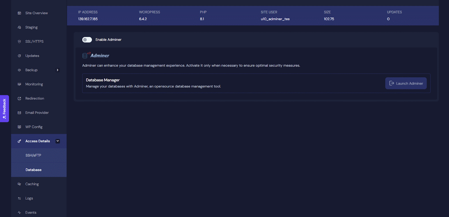449x217 pixels.
Task: Click the Adminer logo
Action: pos(96,55)
